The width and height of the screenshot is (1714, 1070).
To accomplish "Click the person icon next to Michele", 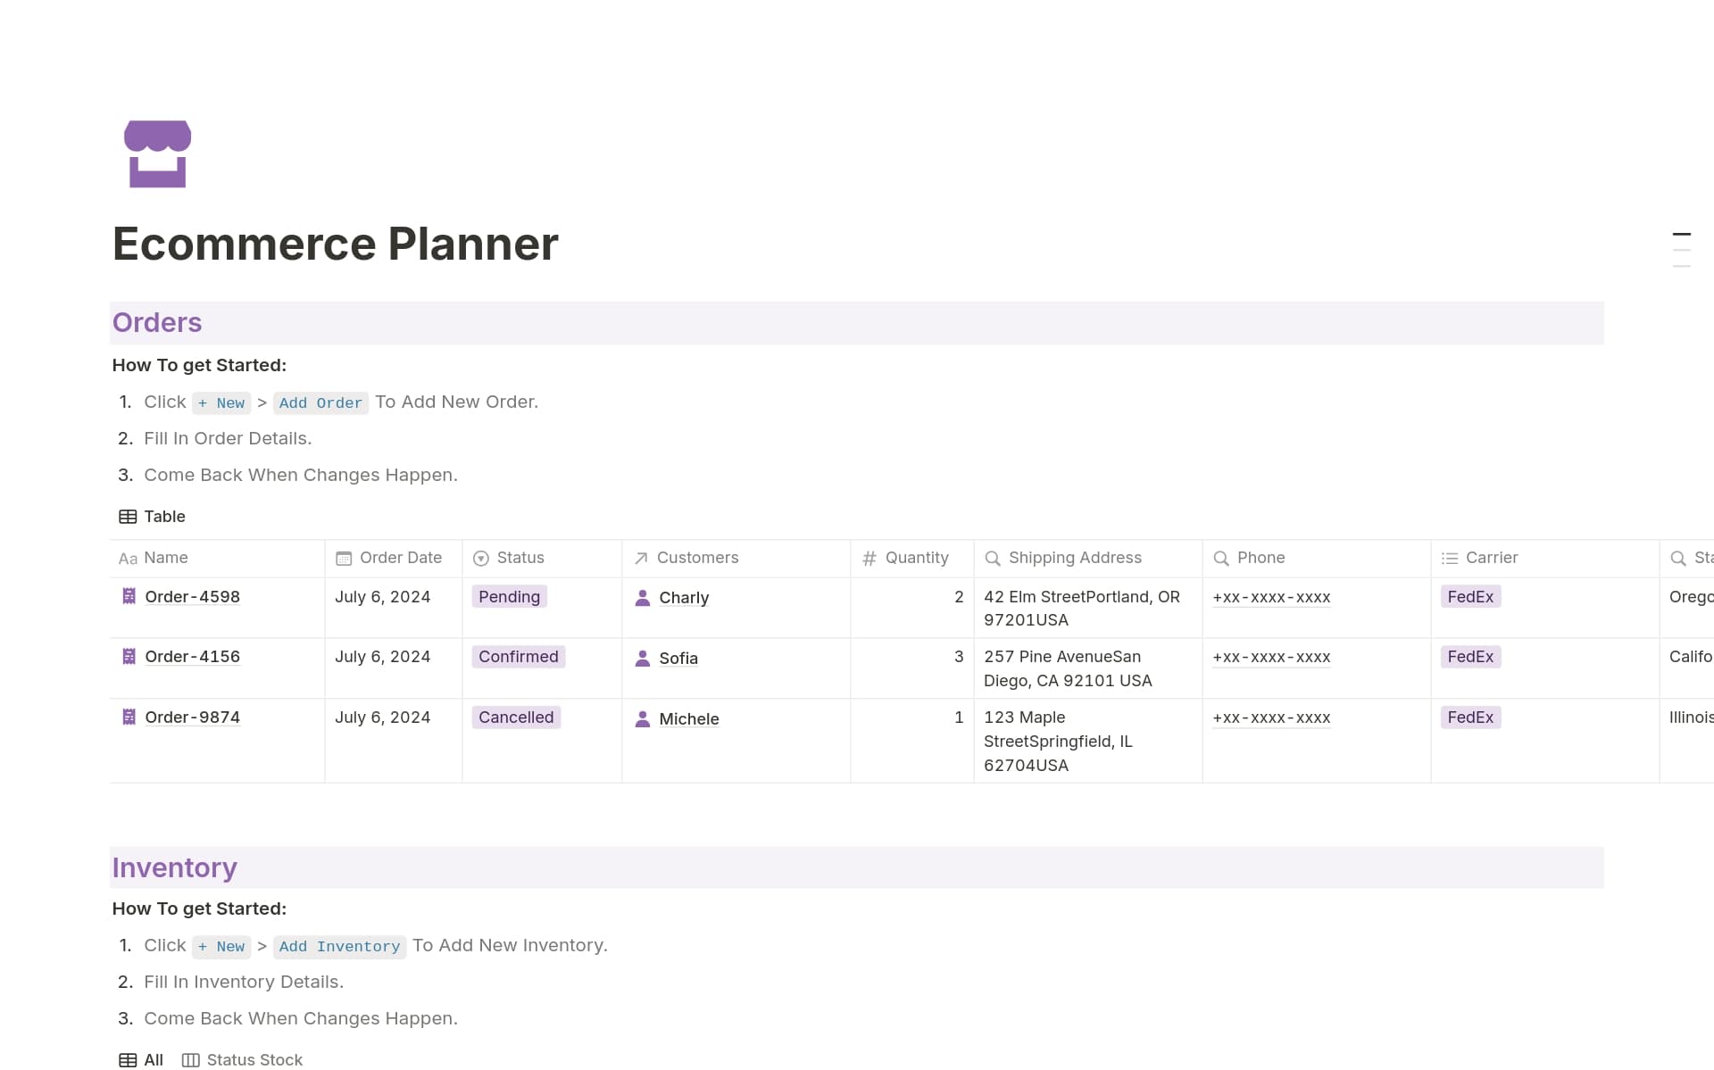I will [x=643, y=718].
